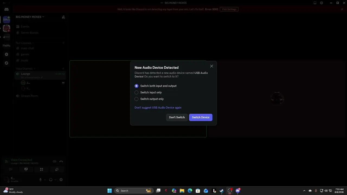Screen dimensions: 347x195
Task: Collapse the Voice Channels category
Action: (x=25, y=69)
